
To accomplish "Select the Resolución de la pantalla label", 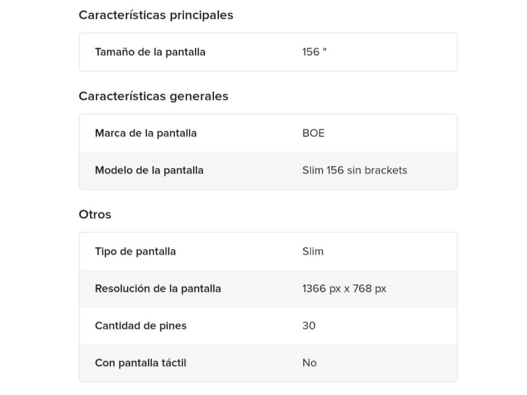I will pyautogui.click(x=158, y=288).
